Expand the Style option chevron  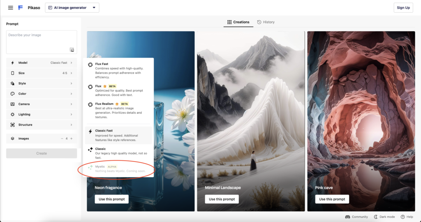(x=72, y=83)
